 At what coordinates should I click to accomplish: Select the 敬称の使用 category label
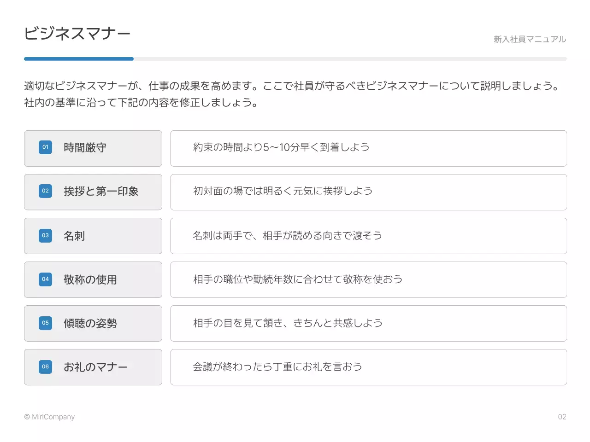click(x=90, y=279)
